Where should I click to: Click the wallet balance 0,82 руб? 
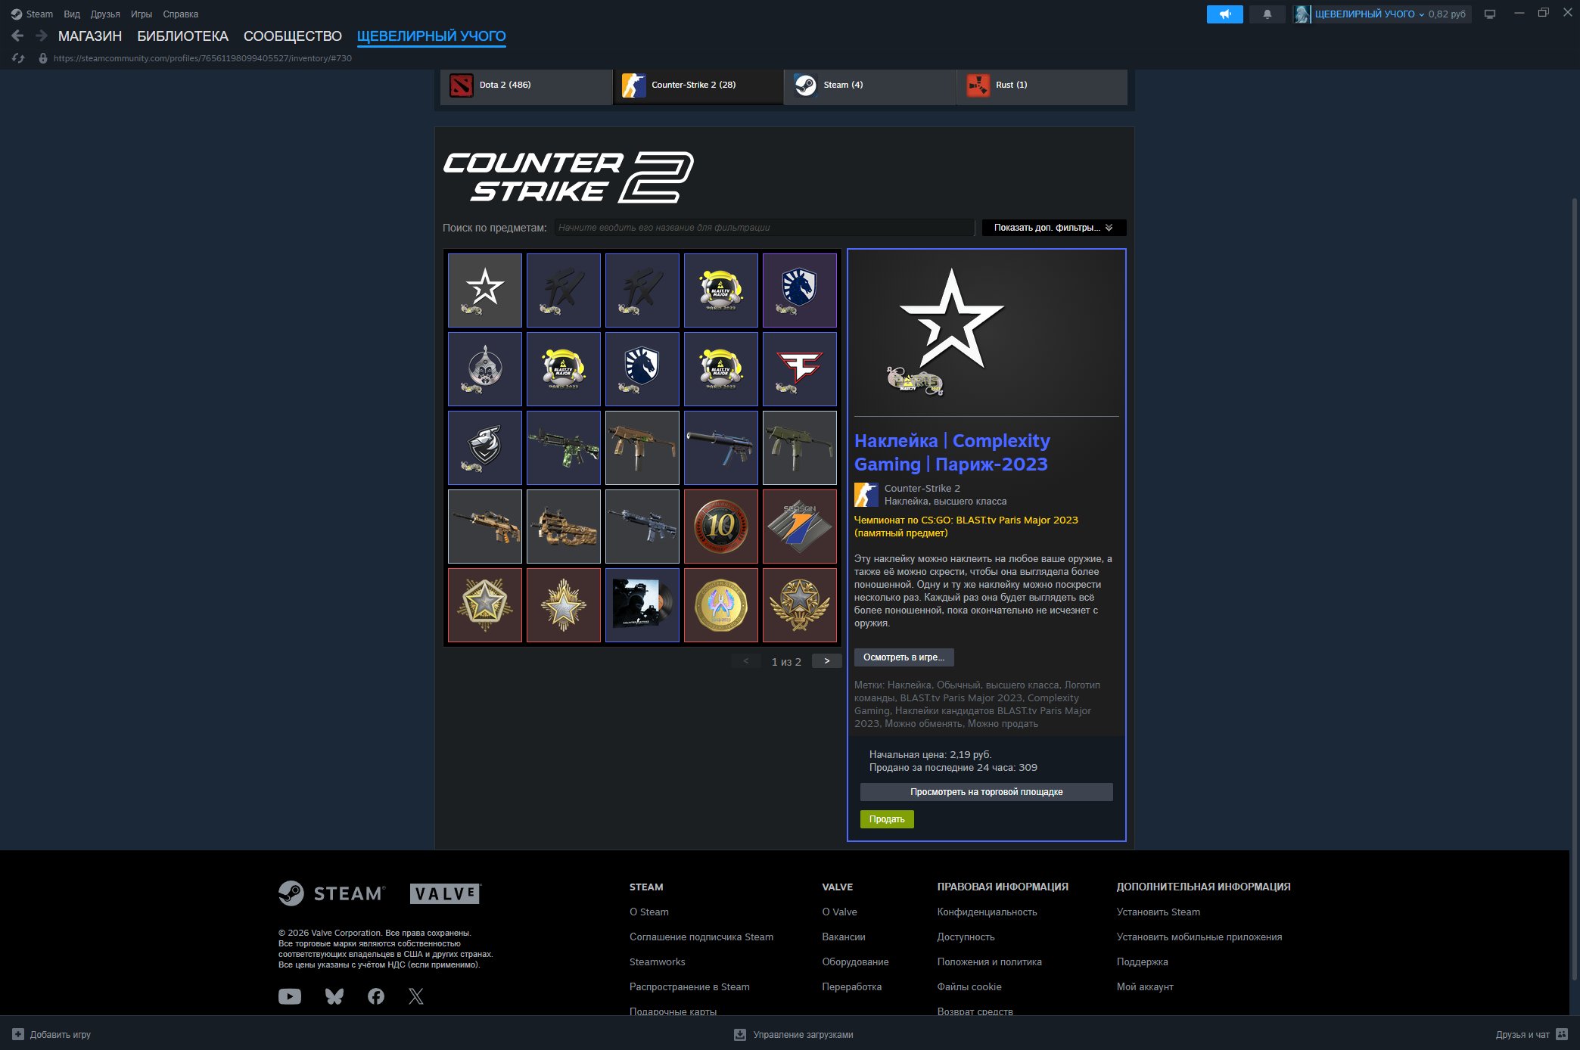tap(1447, 14)
